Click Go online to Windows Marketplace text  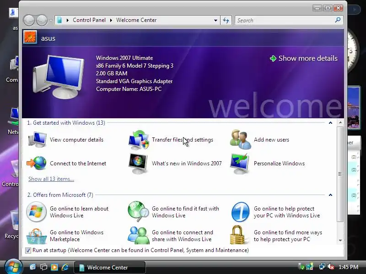click(76, 236)
